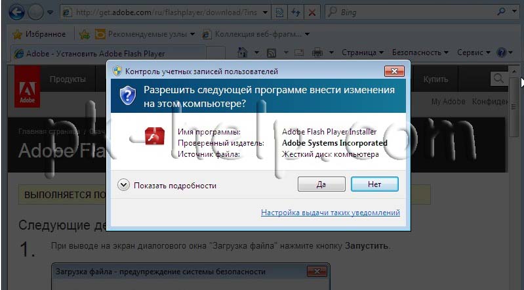Click the Нет button in UAC dialog

(x=374, y=184)
